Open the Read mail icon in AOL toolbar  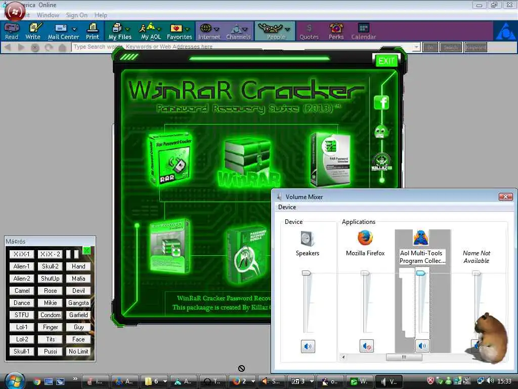[x=12, y=31]
